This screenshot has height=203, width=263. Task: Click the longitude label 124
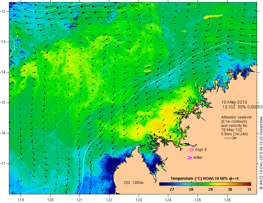tap(168, 200)
